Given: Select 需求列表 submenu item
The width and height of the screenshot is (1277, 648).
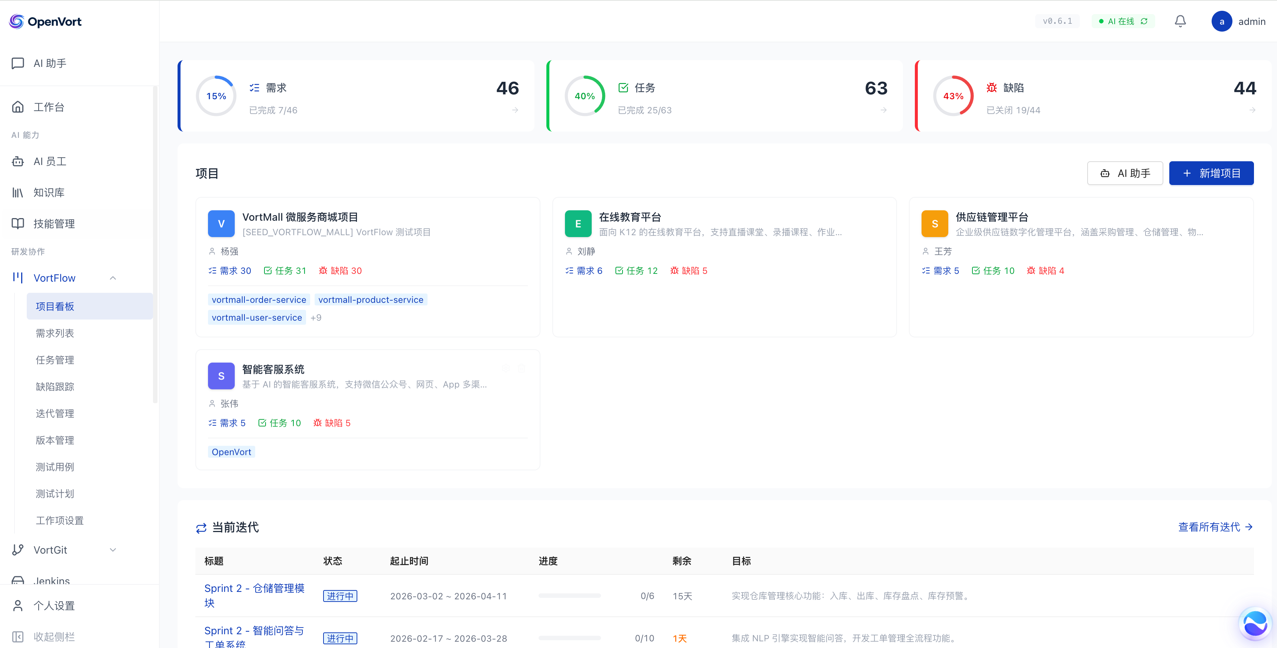Looking at the screenshot, I should pos(55,333).
